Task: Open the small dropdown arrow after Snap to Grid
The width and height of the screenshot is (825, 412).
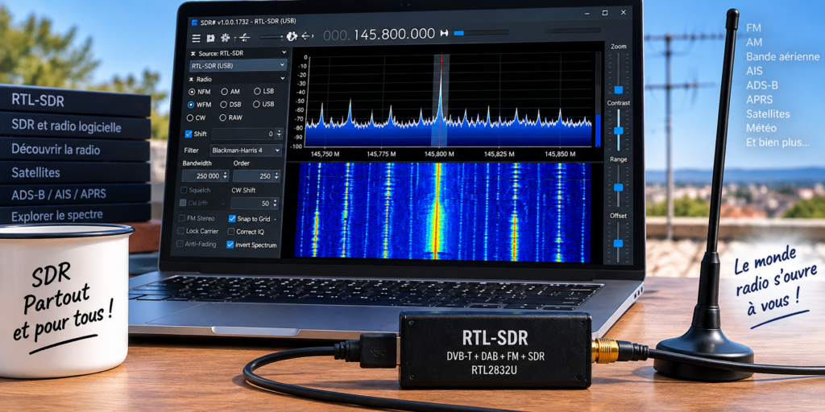Action: (276, 219)
